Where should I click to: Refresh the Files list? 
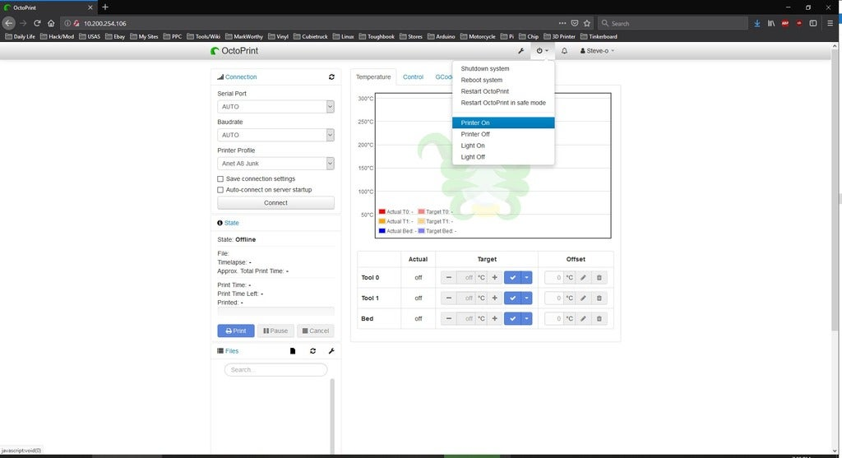point(313,351)
